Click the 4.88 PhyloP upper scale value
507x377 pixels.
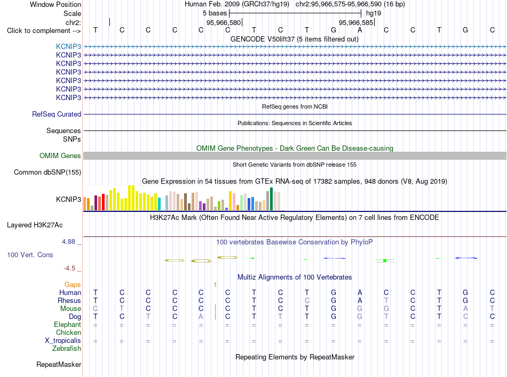click(x=68, y=242)
